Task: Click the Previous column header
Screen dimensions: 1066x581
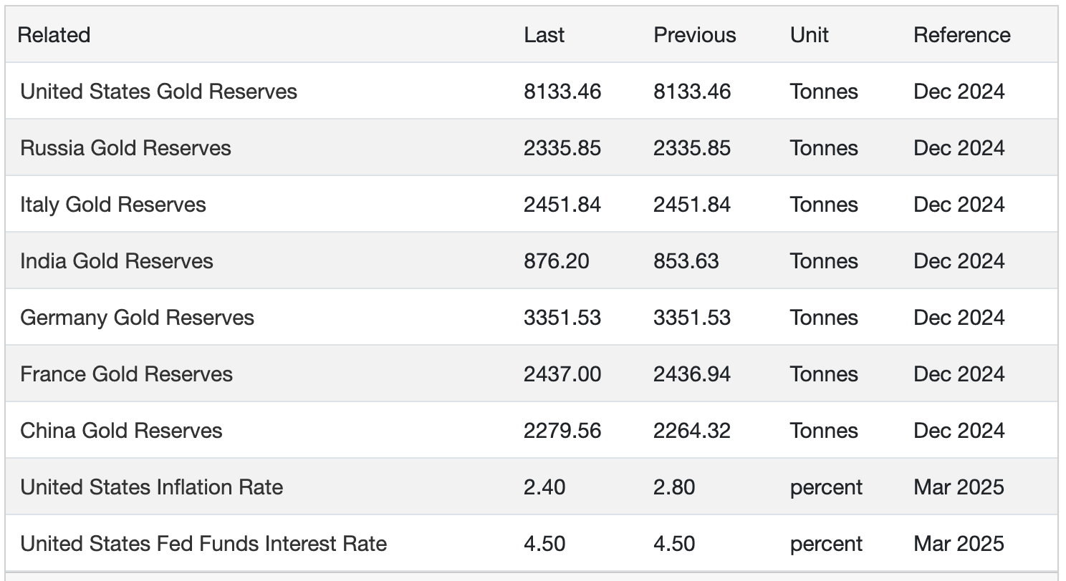Action: [694, 35]
